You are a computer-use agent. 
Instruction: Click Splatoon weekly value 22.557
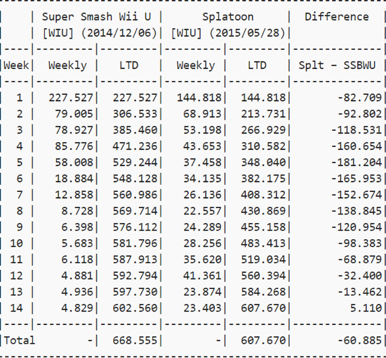202,211
